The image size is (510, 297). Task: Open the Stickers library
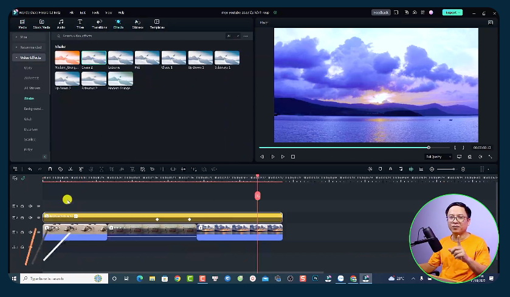(x=137, y=24)
